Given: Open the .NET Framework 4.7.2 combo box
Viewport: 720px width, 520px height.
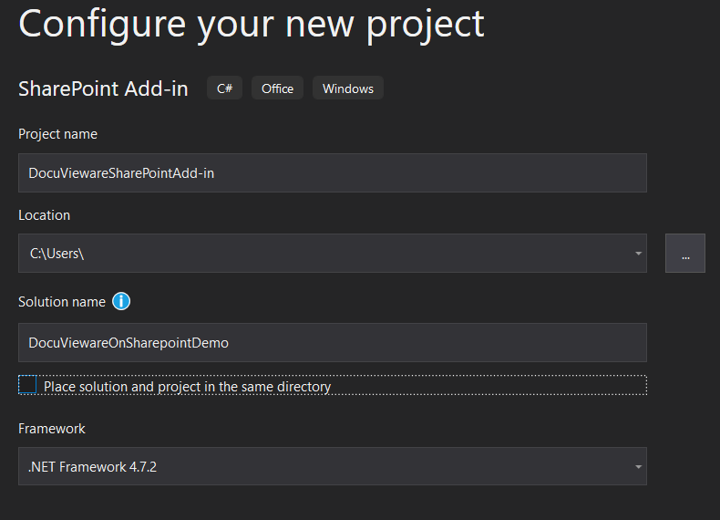Looking at the screenshot, I should pos(333,466).
